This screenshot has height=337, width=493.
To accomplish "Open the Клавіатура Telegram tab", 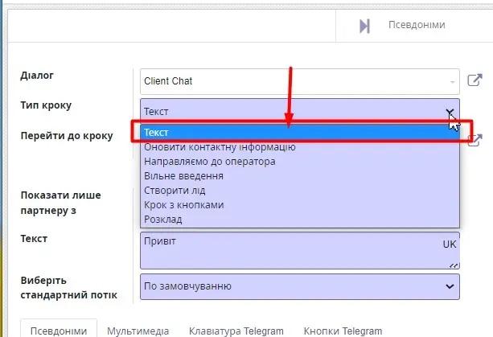I will 236,331.
